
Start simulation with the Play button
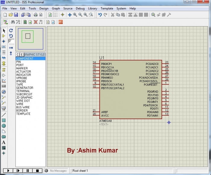point(8,171)
